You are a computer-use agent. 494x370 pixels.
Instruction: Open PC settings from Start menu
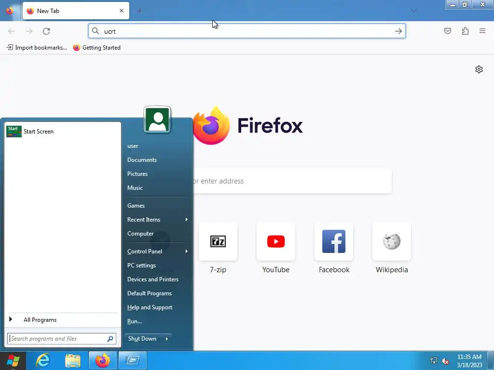pos(141,265)
